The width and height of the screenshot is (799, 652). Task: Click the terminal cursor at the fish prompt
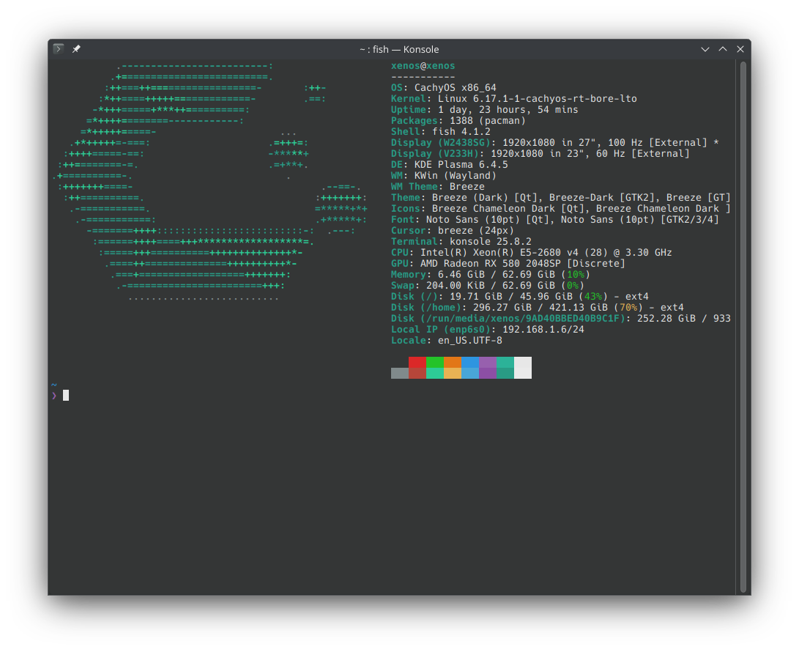click(x=66, y=396)
